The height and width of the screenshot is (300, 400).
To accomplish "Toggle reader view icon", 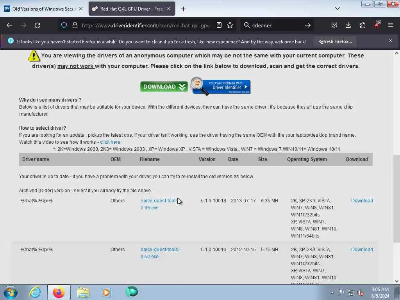I will coord(219,25).
